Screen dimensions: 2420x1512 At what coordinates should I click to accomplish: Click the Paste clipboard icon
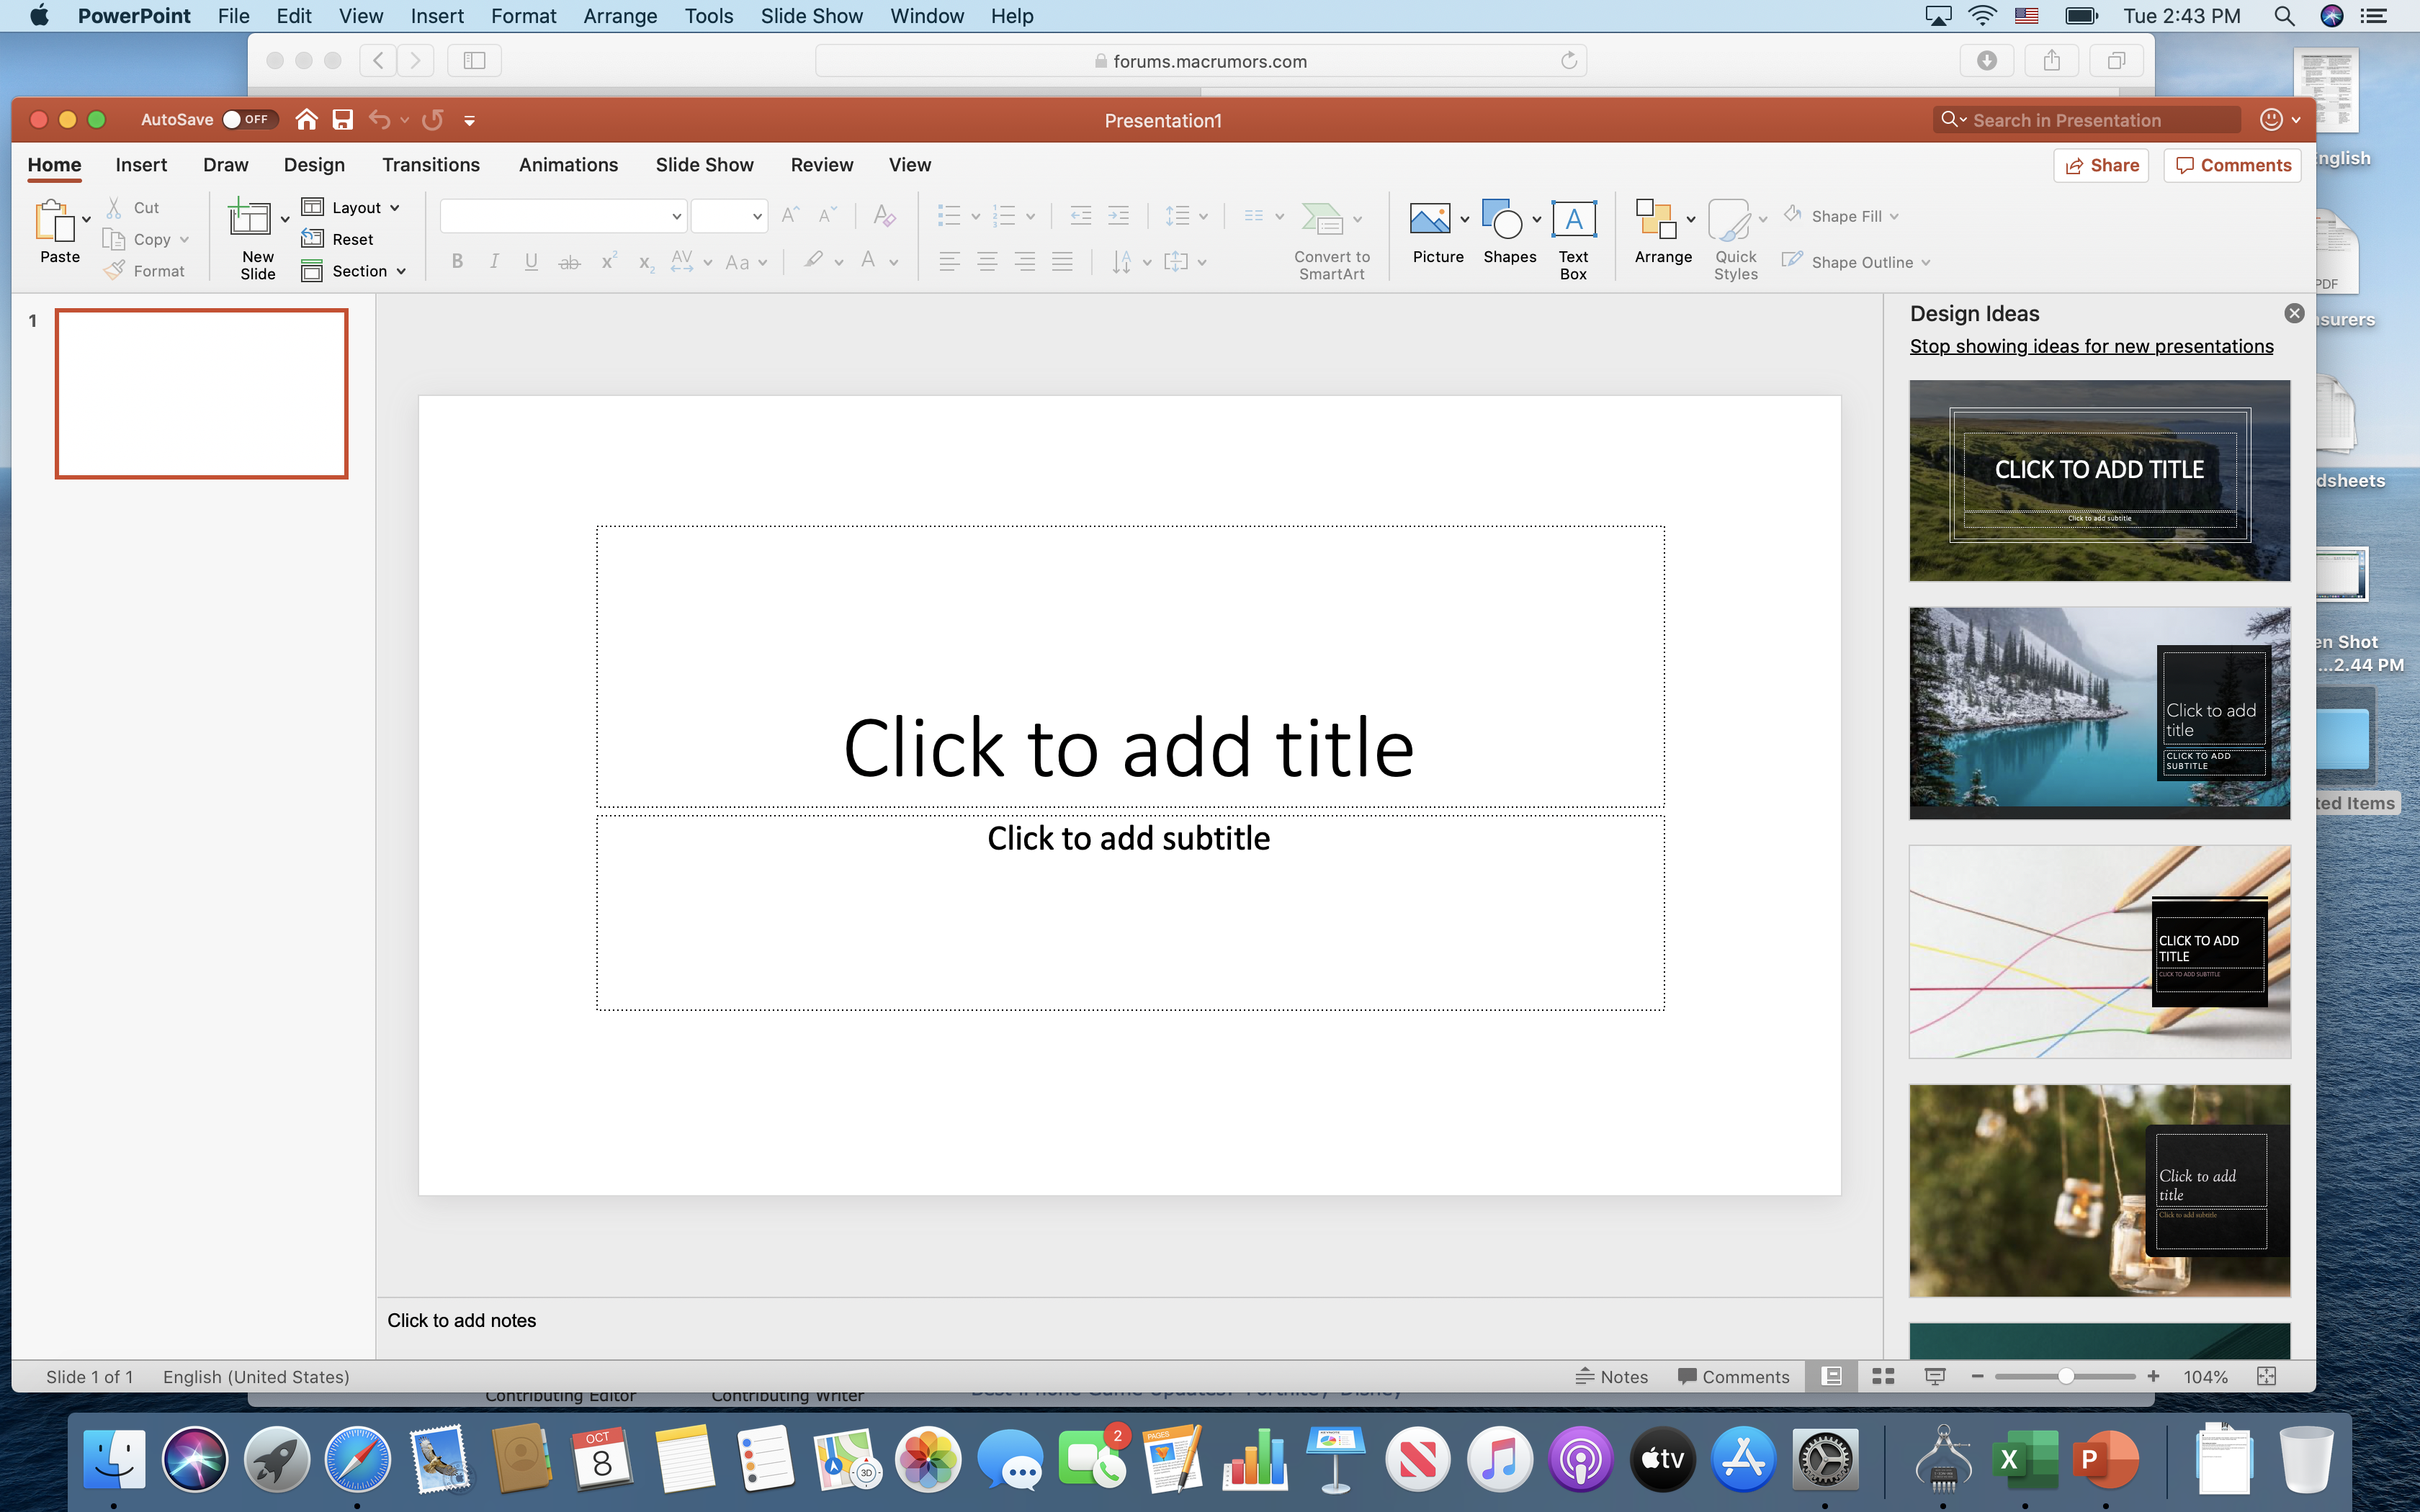(54, 220)
